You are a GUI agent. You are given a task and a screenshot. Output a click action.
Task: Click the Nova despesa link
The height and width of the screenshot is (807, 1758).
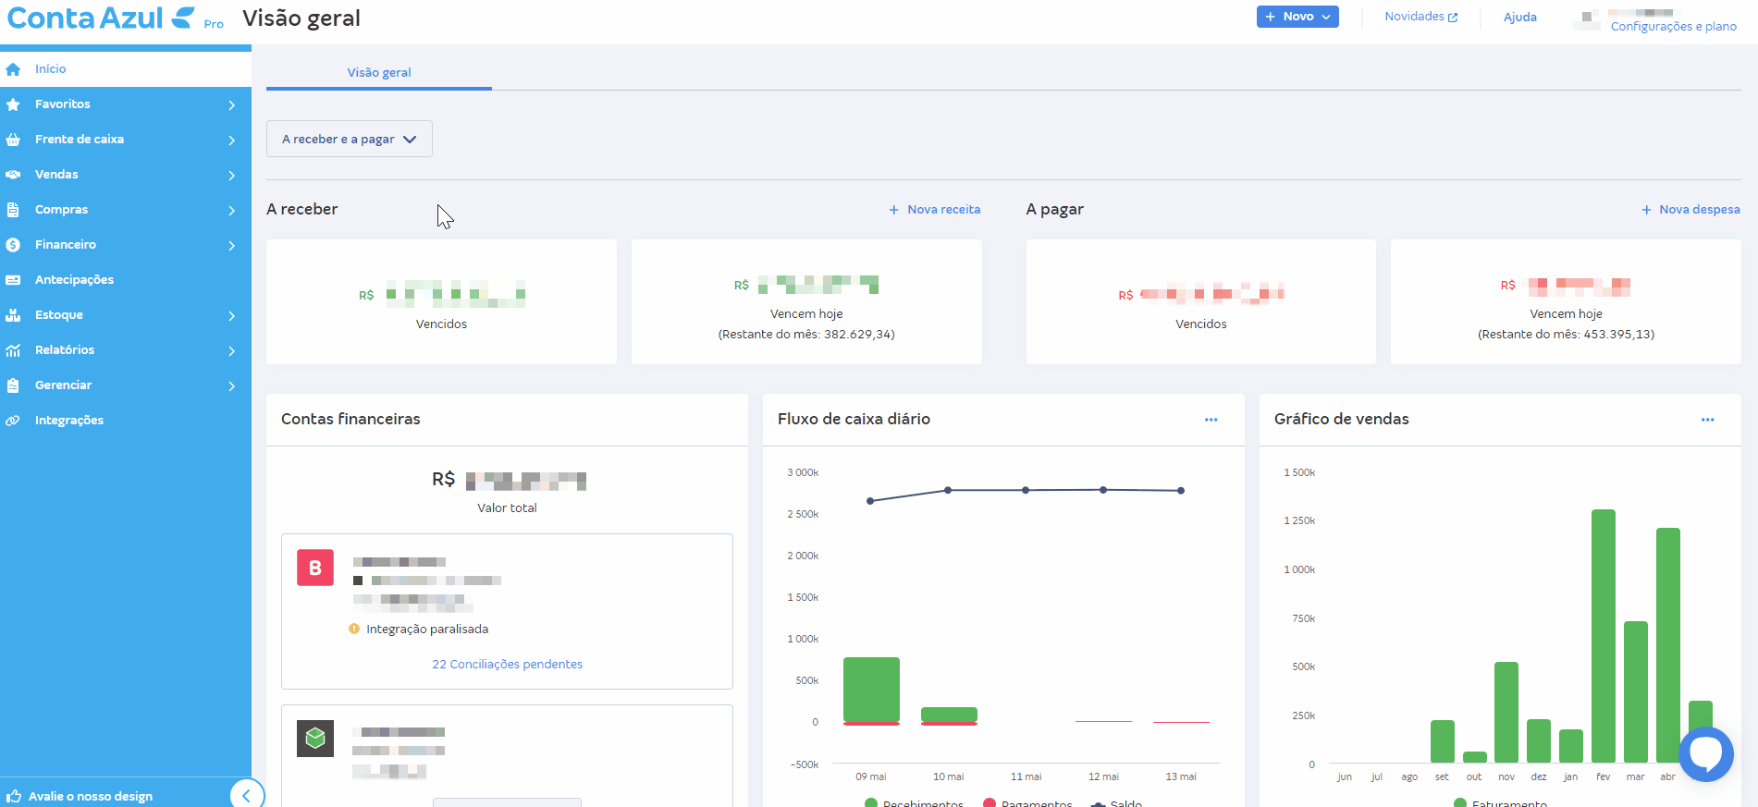click(1690, 210)
